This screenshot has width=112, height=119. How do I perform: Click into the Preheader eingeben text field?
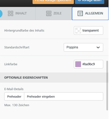[x=63, y=97]
